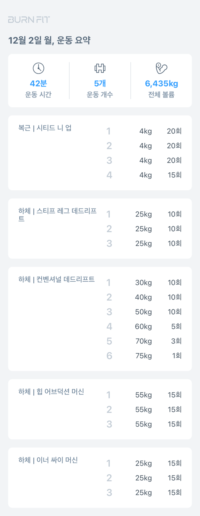Select the 5개 exercise count value
Image resolution: width=200 pixels, height=516 pixels.
(x=100, y=83)
